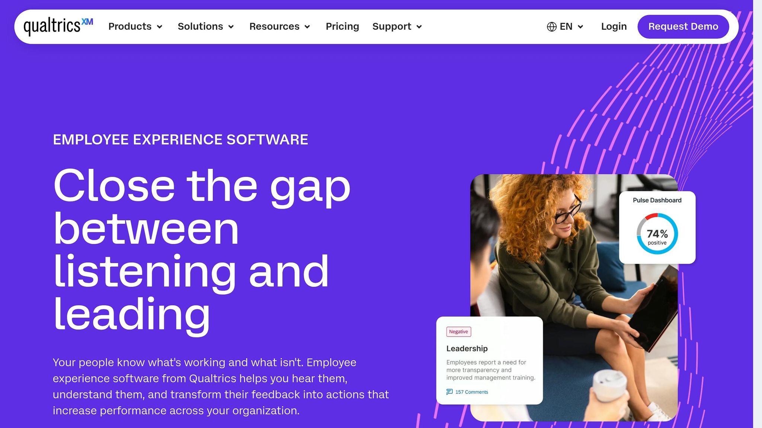Click the Pulse Dashboard card title
Screen dimensions: 762x428
pos(657,200)
